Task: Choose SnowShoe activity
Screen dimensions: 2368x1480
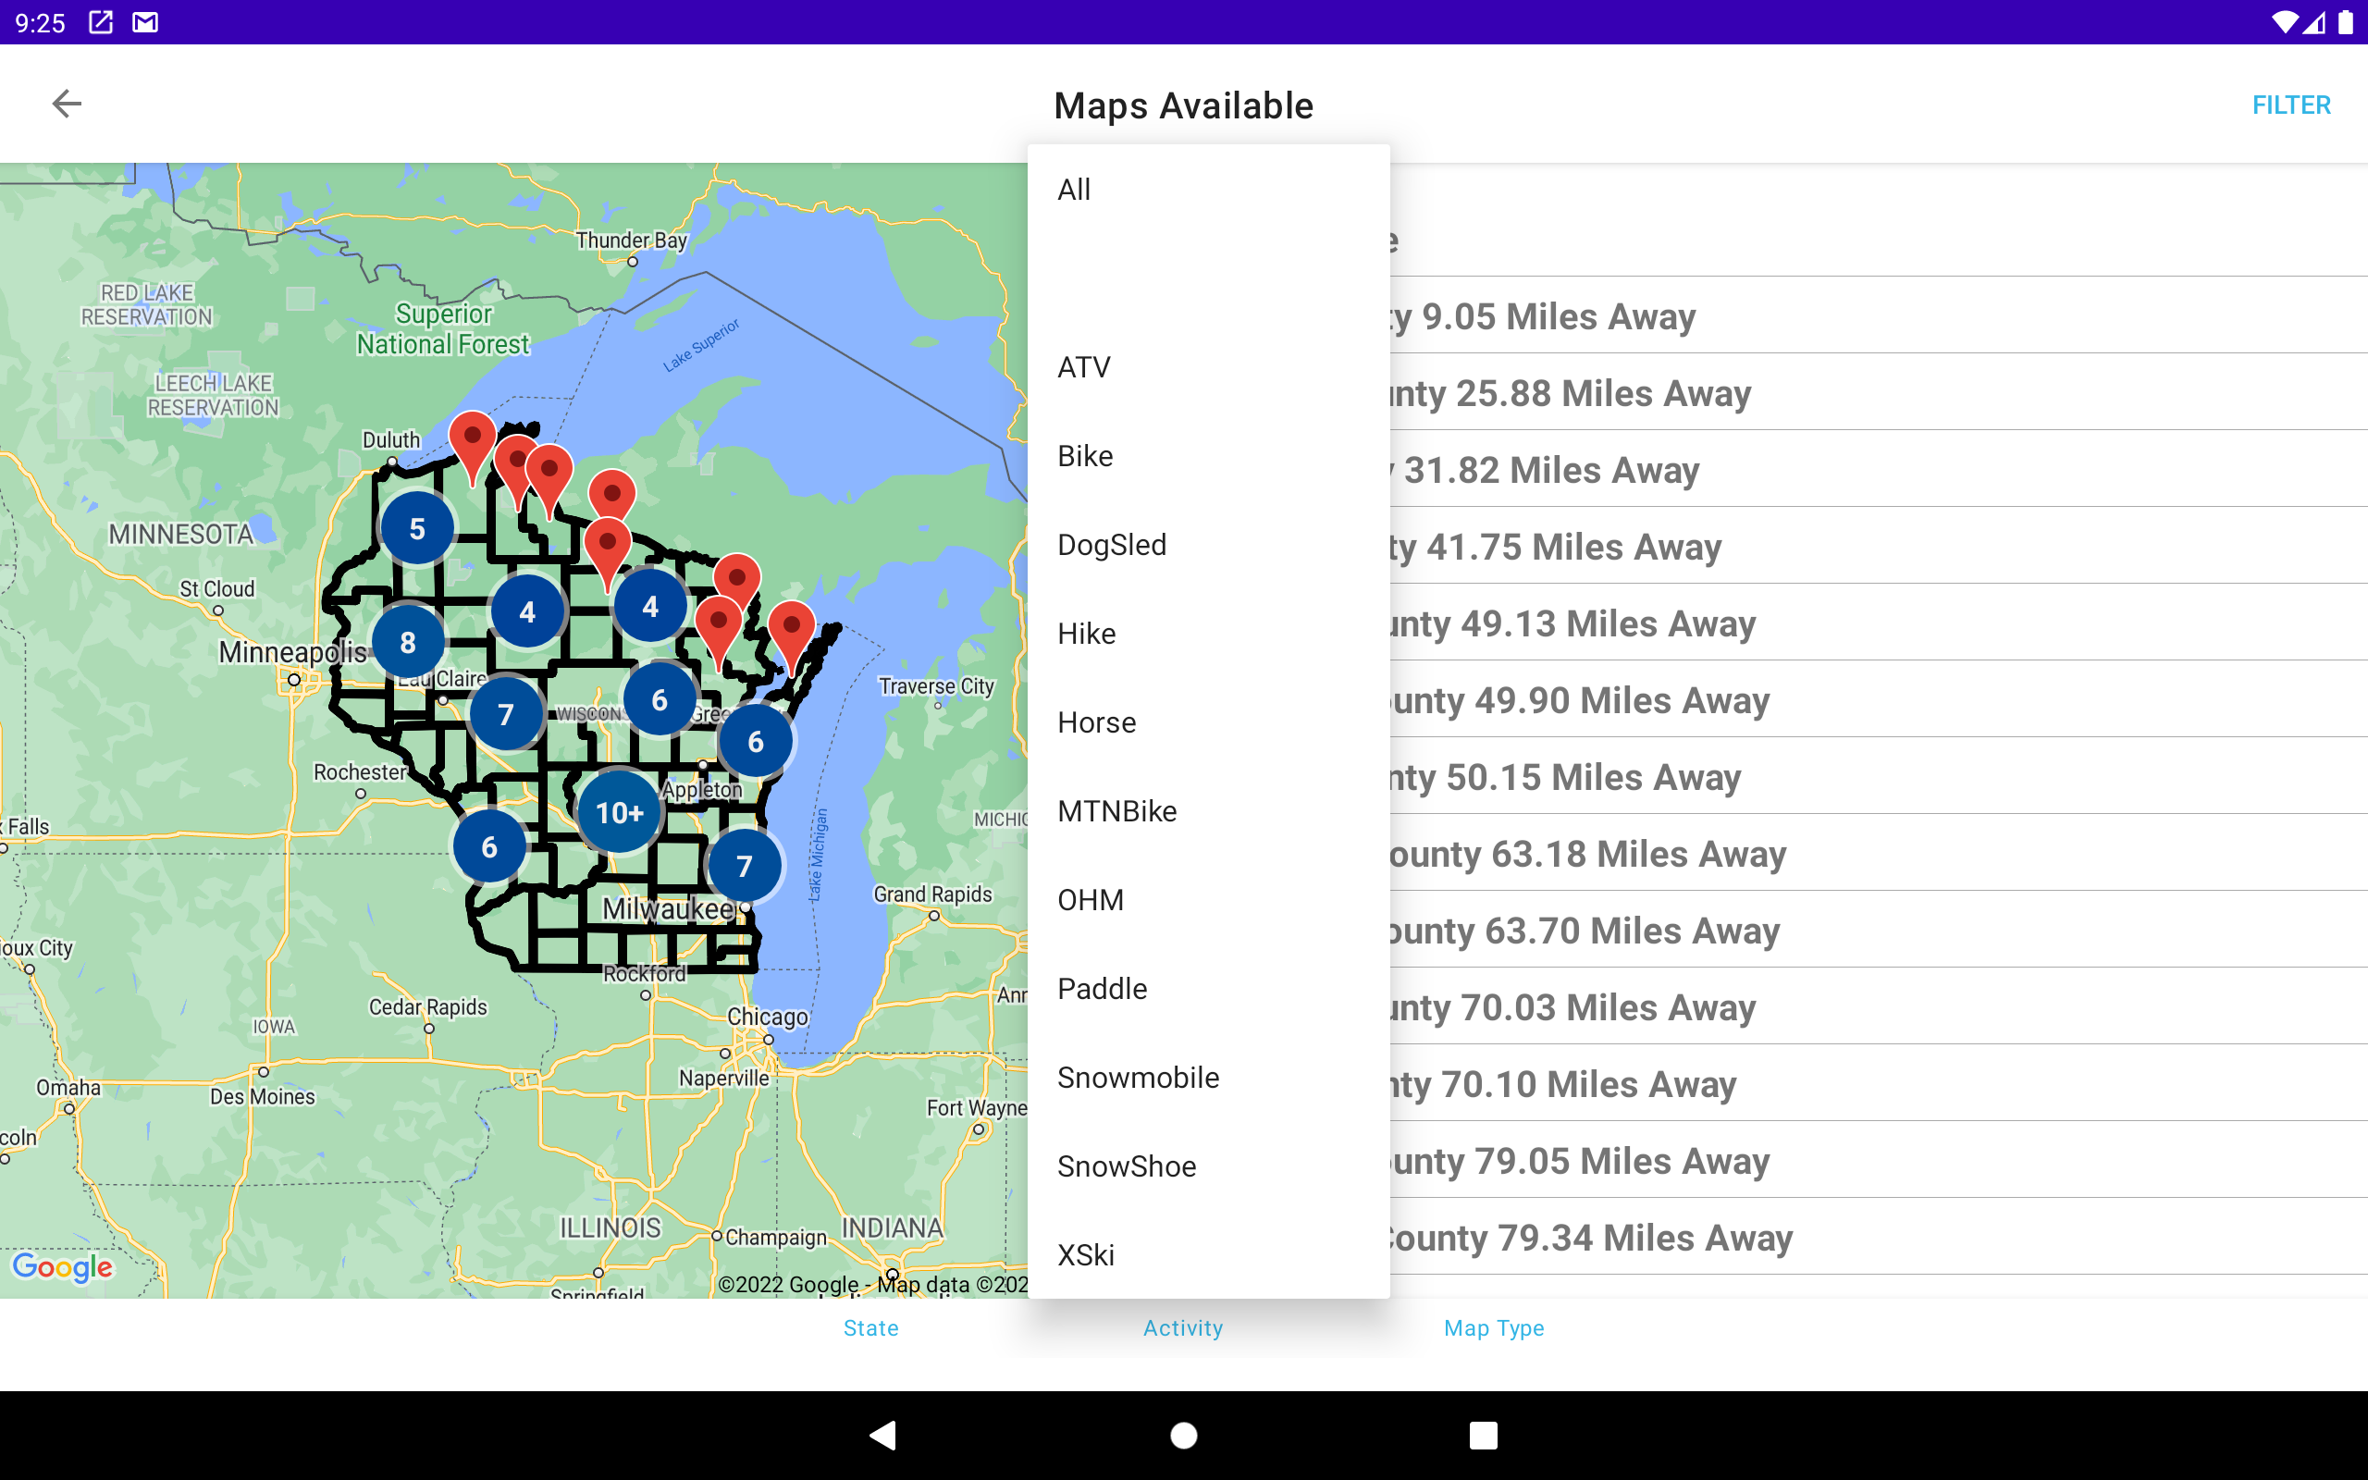Action: point(1208,1166)
